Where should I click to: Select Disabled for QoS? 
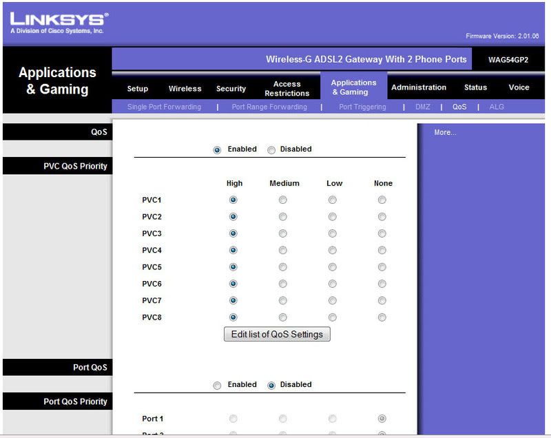tap(271, 150)
